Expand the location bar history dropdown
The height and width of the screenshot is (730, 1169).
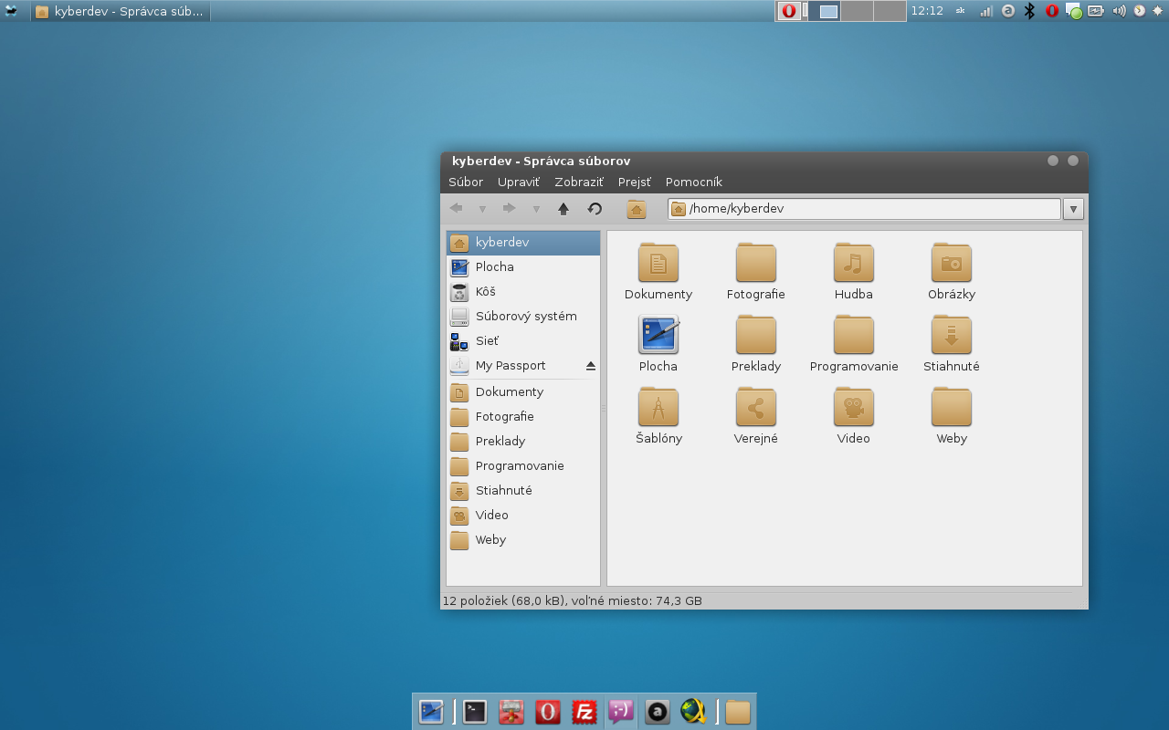(1074, 209)
